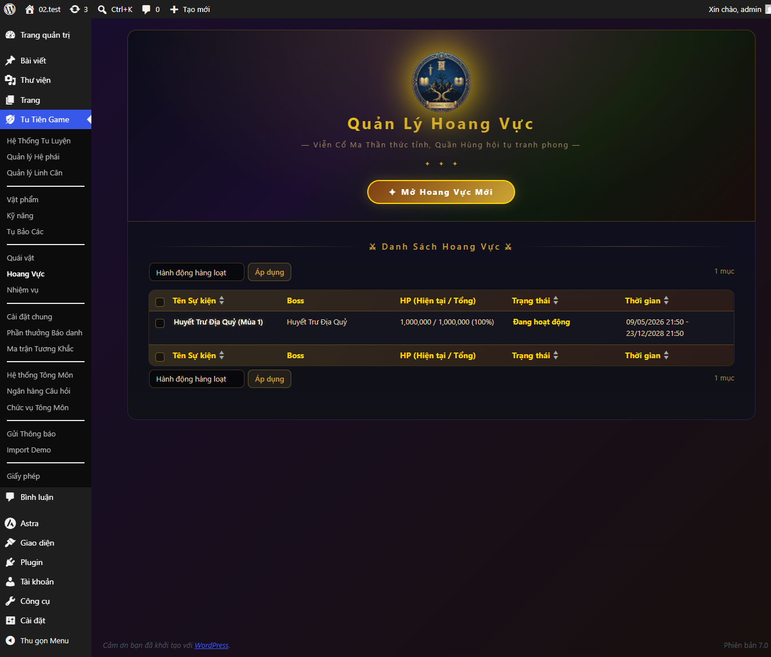Click the updates icon showing 3
The height and width of the screenshot is (657, 771).
(75, 9)
